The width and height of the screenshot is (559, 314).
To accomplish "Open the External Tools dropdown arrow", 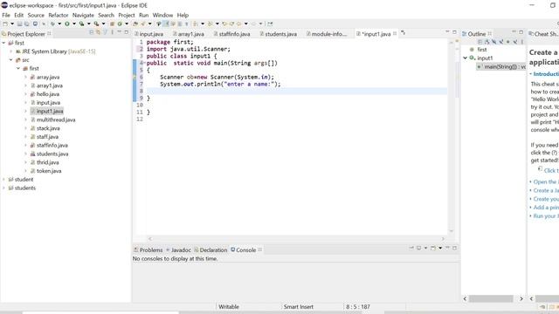I will click(x=103, y=24).
